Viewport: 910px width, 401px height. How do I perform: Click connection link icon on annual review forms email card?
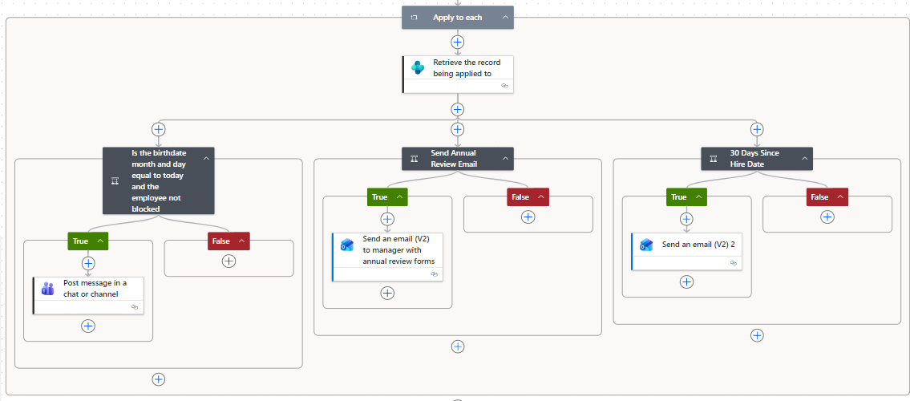tap(434, 274)
